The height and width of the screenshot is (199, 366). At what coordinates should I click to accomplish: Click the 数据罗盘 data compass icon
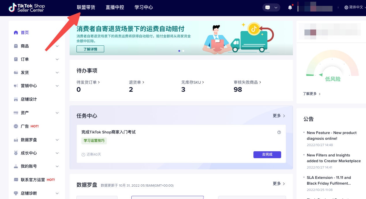[16, 139]
